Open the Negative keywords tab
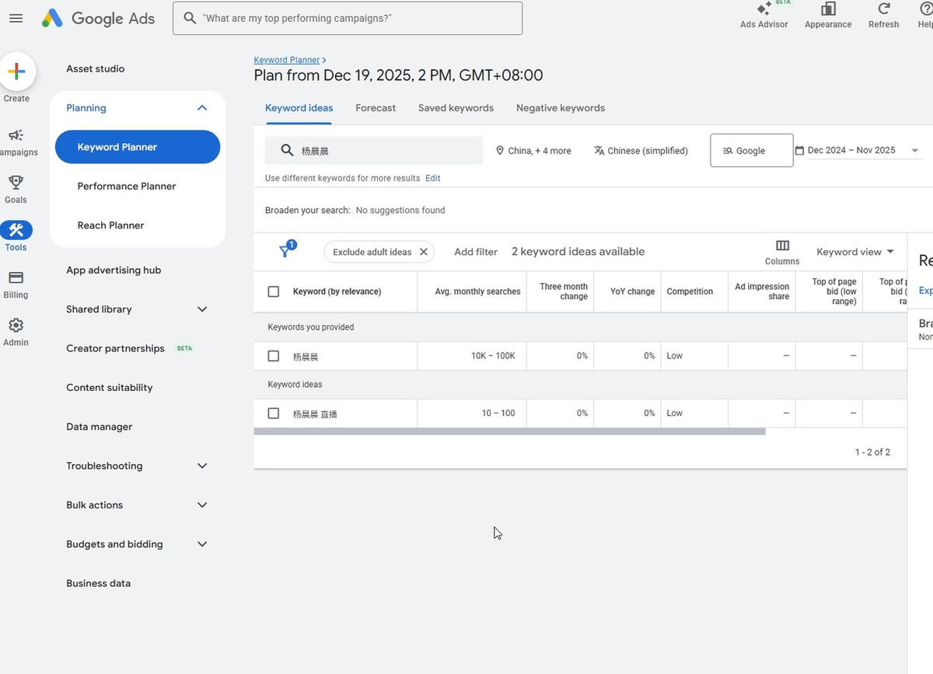The height and width of the screenshot is (674, 933). [x=561, y=108]
